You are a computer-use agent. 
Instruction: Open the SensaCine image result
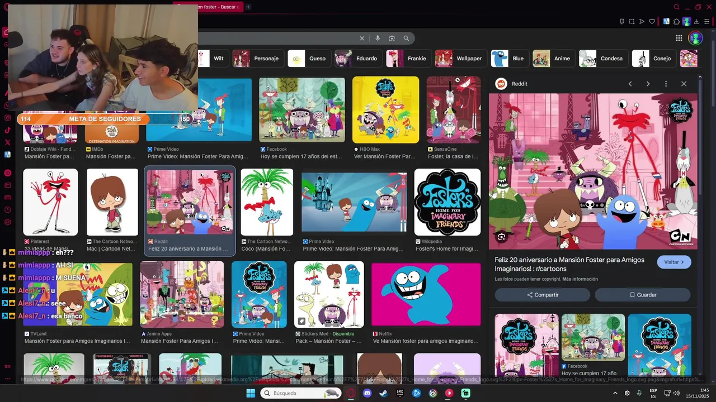pos(454,109)
